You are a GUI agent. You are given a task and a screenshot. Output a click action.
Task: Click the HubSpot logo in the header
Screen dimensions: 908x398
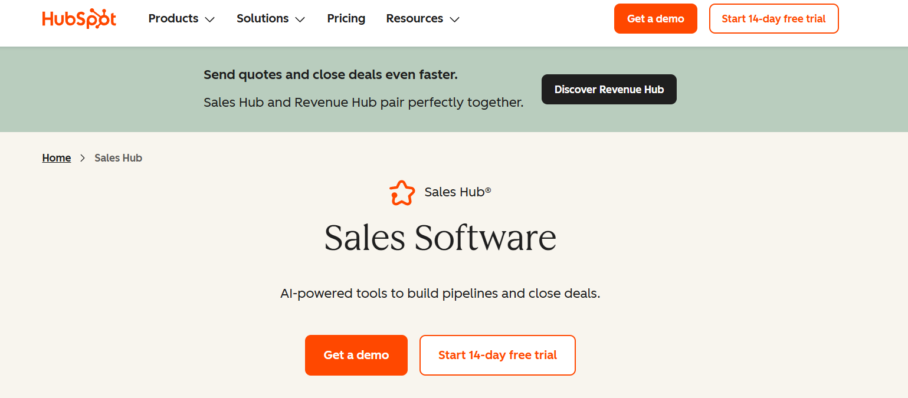79,19
